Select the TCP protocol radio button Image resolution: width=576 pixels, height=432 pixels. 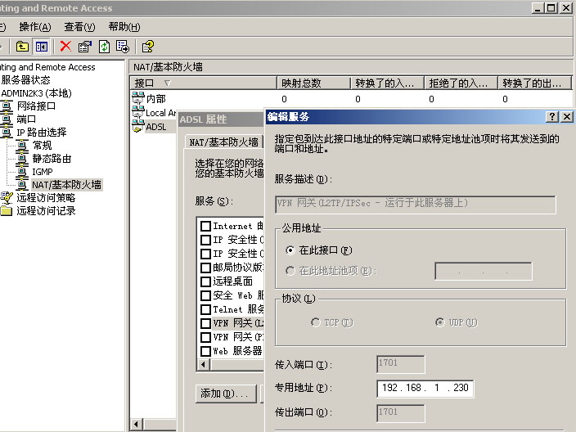click(315, 322)
